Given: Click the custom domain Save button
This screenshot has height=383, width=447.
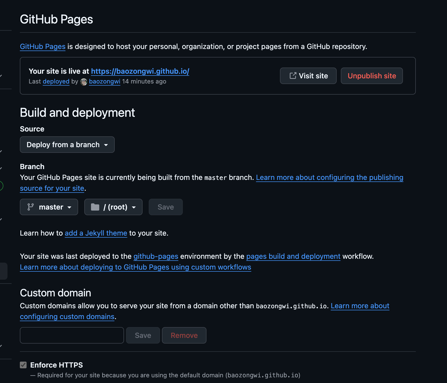Looking at the screenshot, I should coord(143,335).
